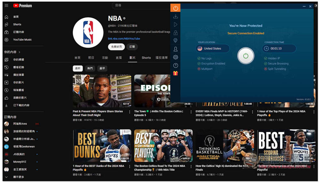320x183 pixels.
Task: Click the Secure Browsing feature indicator
Action: (x=276, y=64)
